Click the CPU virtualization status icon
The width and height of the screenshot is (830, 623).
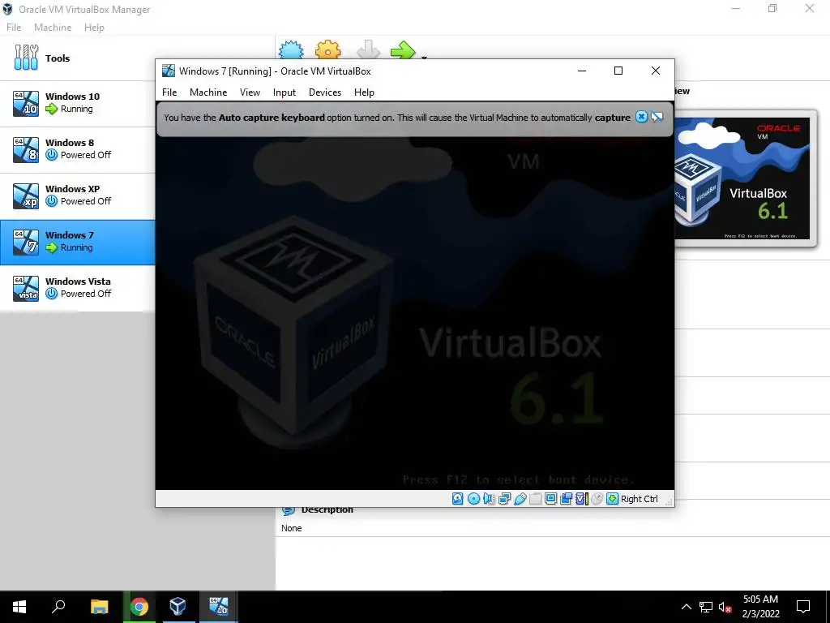point(581,499)
